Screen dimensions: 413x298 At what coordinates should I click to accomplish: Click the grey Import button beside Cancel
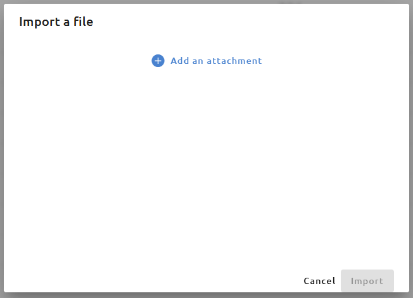[367, 281]
